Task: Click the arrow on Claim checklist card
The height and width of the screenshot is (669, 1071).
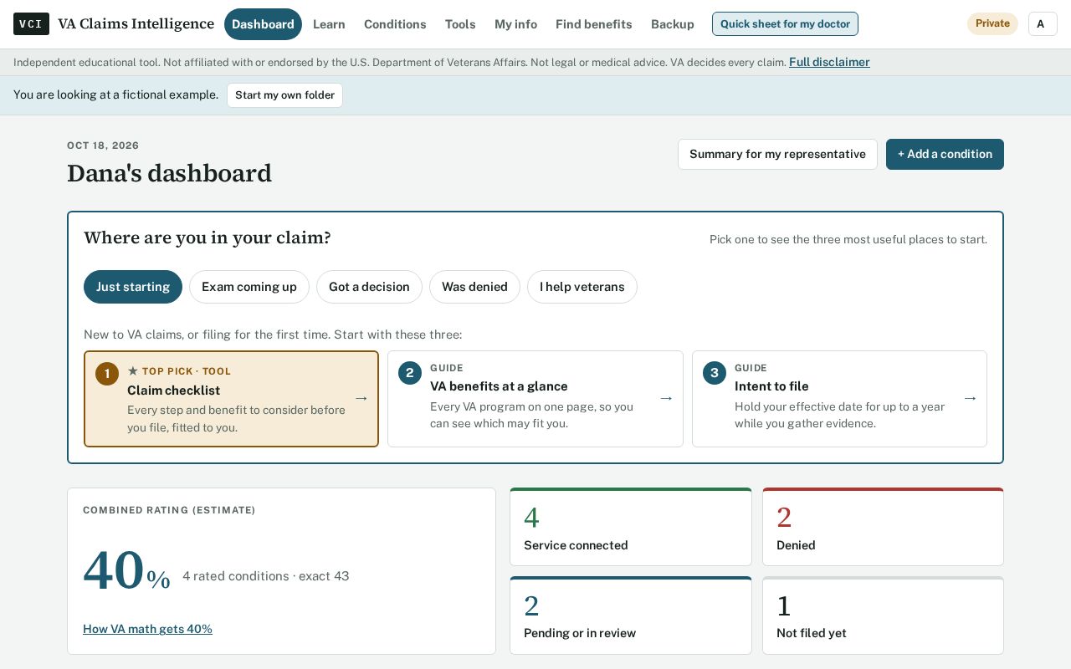Action: (361, 399)
